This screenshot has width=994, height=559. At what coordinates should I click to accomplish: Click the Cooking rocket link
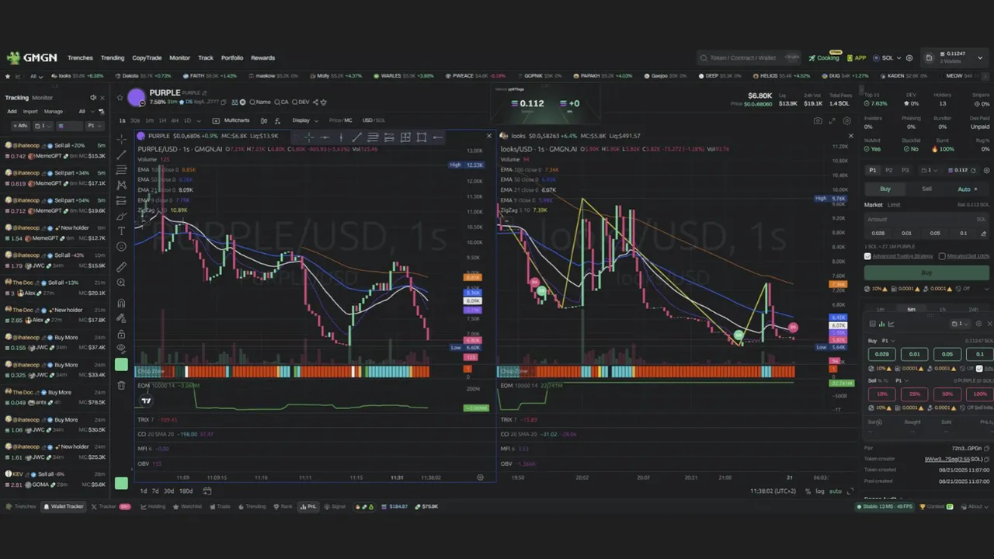pyautogui.click(x=824, y=57)
